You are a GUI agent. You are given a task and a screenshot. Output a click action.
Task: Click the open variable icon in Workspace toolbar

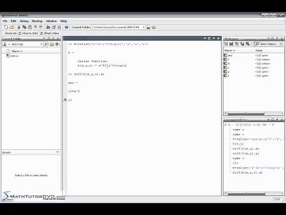[231, 44]
